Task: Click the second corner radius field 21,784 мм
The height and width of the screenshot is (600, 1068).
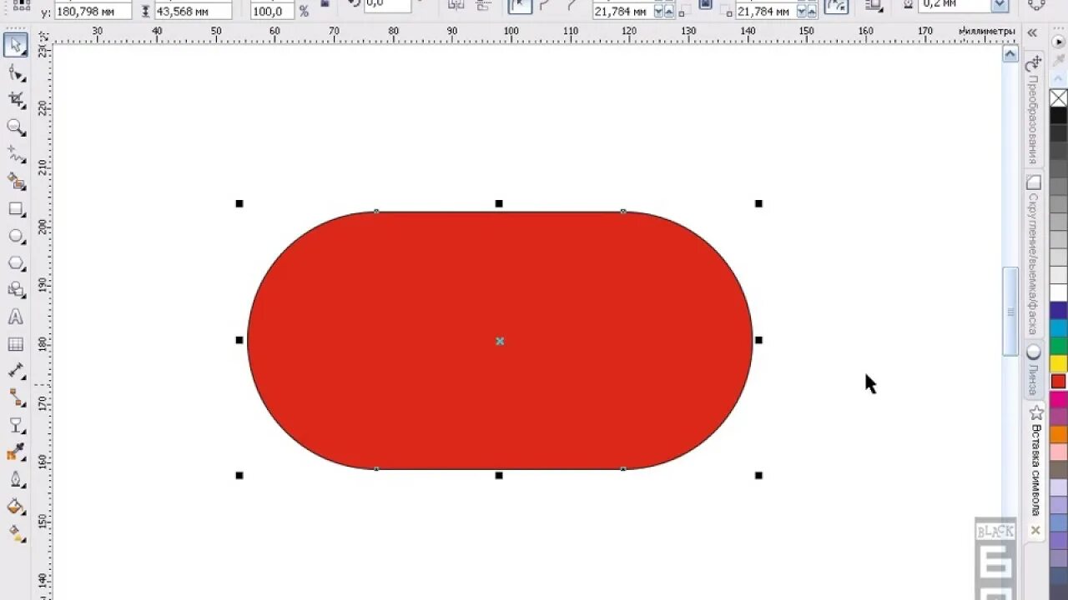Action: pos(767,11)
